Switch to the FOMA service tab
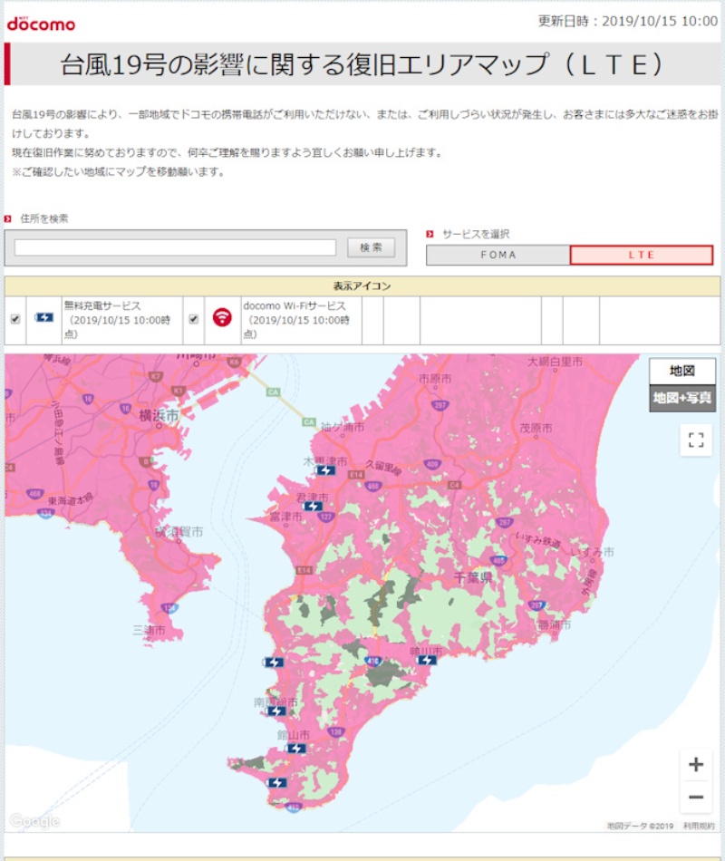The width and height of the screenshot is (725, 861). [x=498, y=256]
